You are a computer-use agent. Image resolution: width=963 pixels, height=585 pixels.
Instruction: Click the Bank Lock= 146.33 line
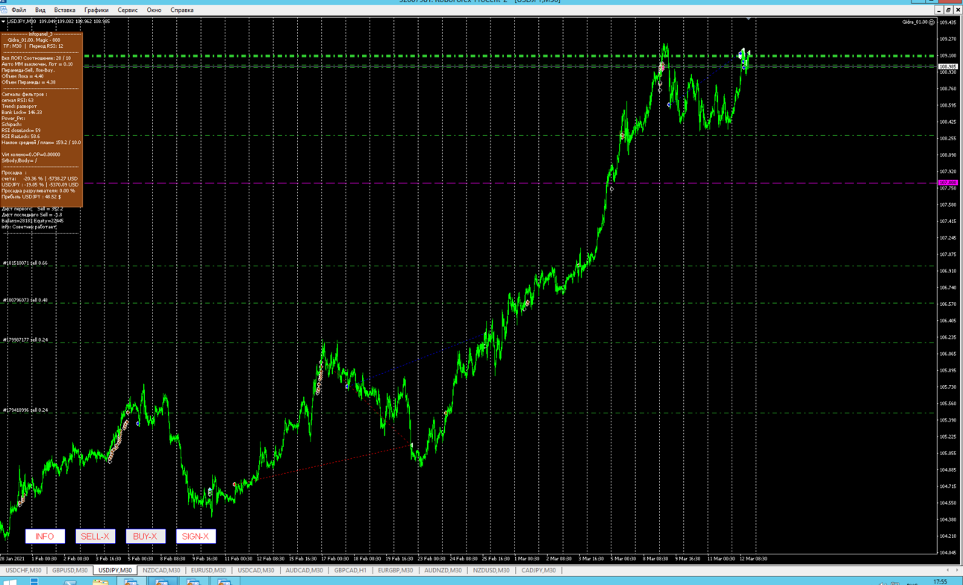[x=22, y=113]
